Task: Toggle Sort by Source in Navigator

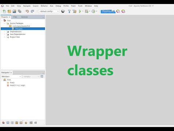Action: click(36, 123)
